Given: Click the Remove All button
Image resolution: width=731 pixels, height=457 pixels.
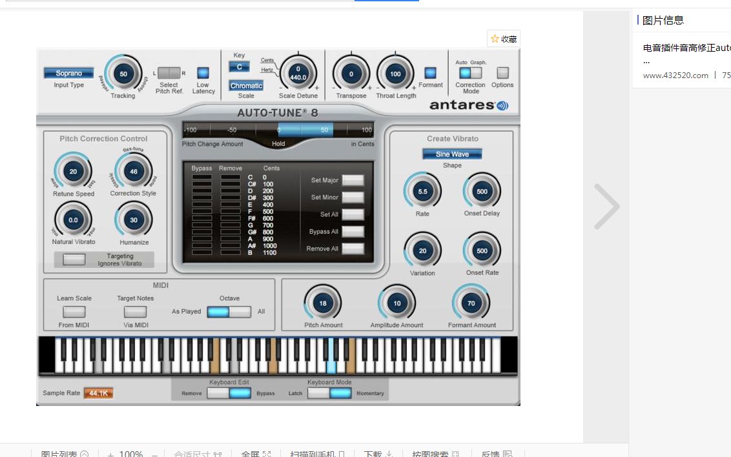Looking at the screenshot, I should (x=353, y=249).
